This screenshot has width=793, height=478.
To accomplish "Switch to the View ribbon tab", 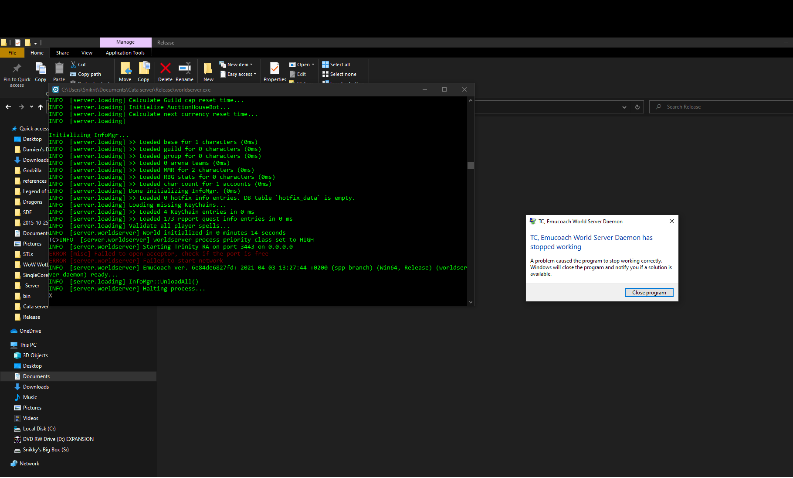I will click(87, 53).
